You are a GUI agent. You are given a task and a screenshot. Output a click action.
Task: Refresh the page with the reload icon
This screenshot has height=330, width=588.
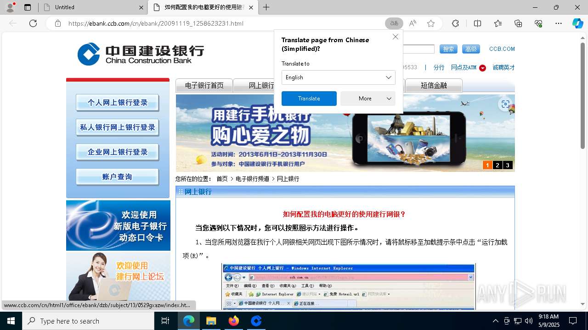coord(33,23)
